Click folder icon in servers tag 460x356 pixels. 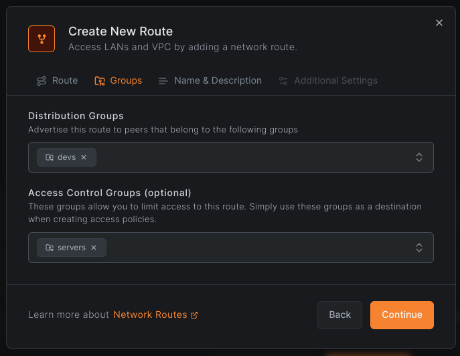click(50, 248)
